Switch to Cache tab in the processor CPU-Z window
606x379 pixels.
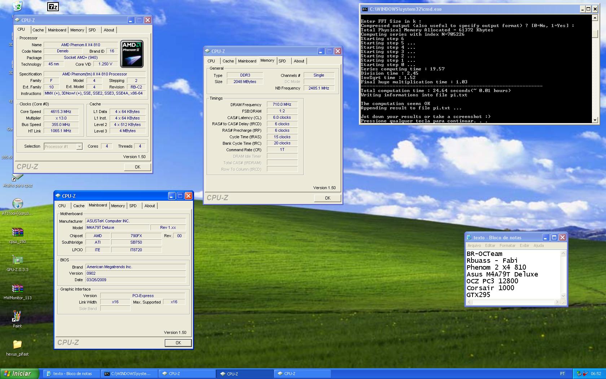(x=38, y=30)
